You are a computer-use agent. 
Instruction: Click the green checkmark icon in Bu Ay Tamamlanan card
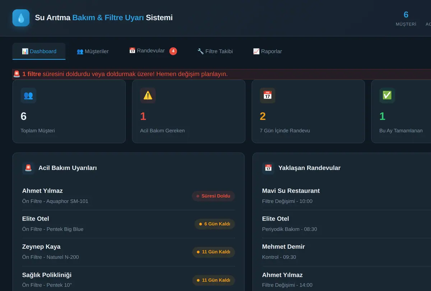point(387,95)
